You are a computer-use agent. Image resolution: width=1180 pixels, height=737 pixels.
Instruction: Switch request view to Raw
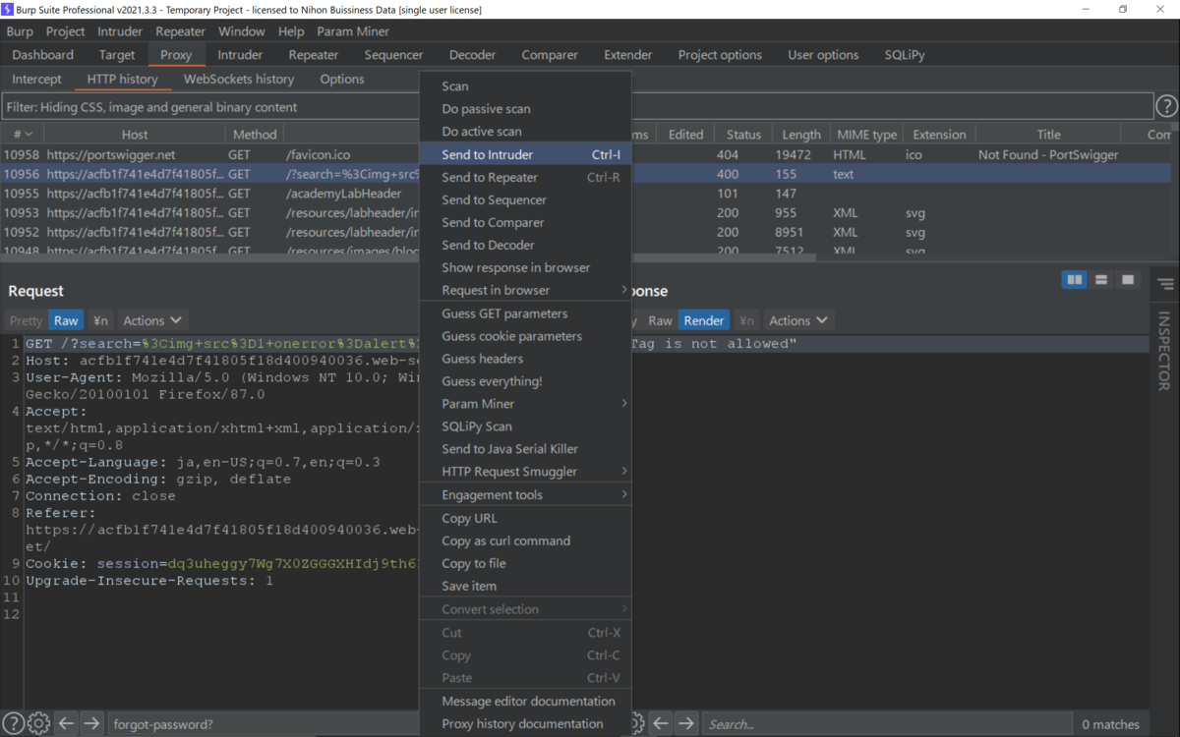(x=66, y=320)
